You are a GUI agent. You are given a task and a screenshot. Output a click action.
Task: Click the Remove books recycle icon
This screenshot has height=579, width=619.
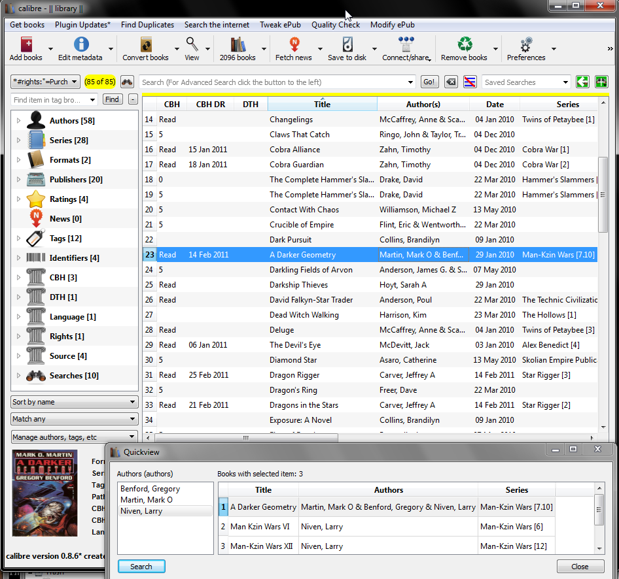465,44
